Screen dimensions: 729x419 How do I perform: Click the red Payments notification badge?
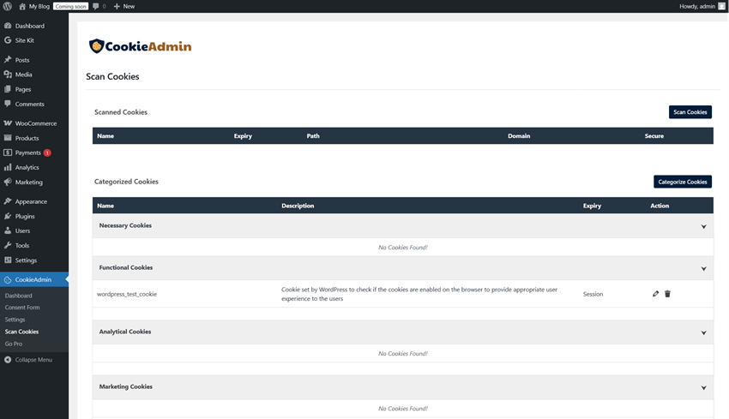(47, 153)
